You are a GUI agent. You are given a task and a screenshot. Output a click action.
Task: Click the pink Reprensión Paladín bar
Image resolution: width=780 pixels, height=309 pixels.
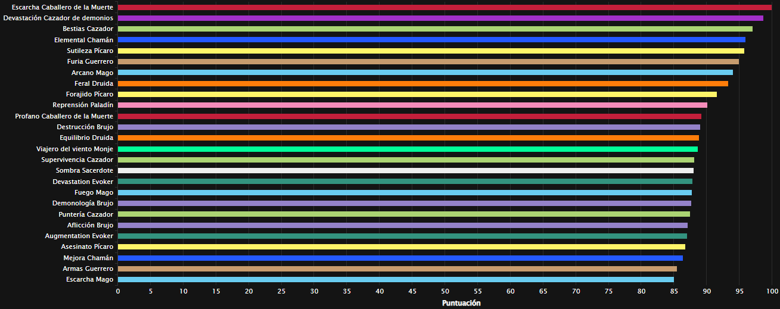[x=412, y=105]
